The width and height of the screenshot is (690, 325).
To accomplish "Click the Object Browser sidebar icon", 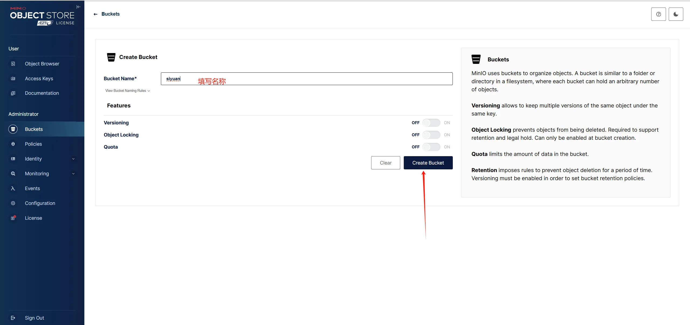I will [x=13, y=64].
